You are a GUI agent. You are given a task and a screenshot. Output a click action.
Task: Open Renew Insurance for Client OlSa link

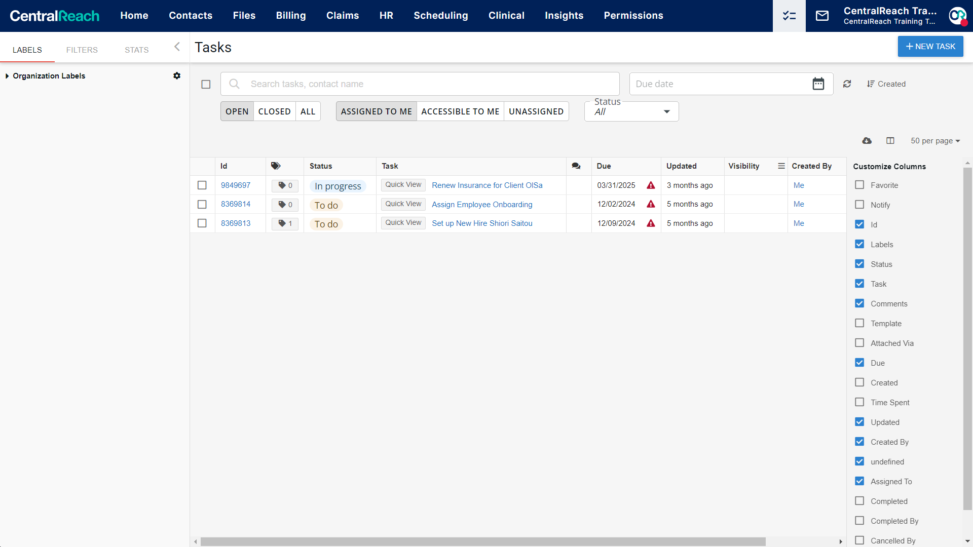487,185
